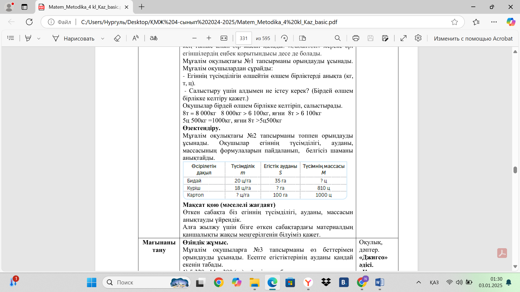This screenshot has height=292, width=520.
Task: Open the find in document search
Action: (x=337, y=38)
